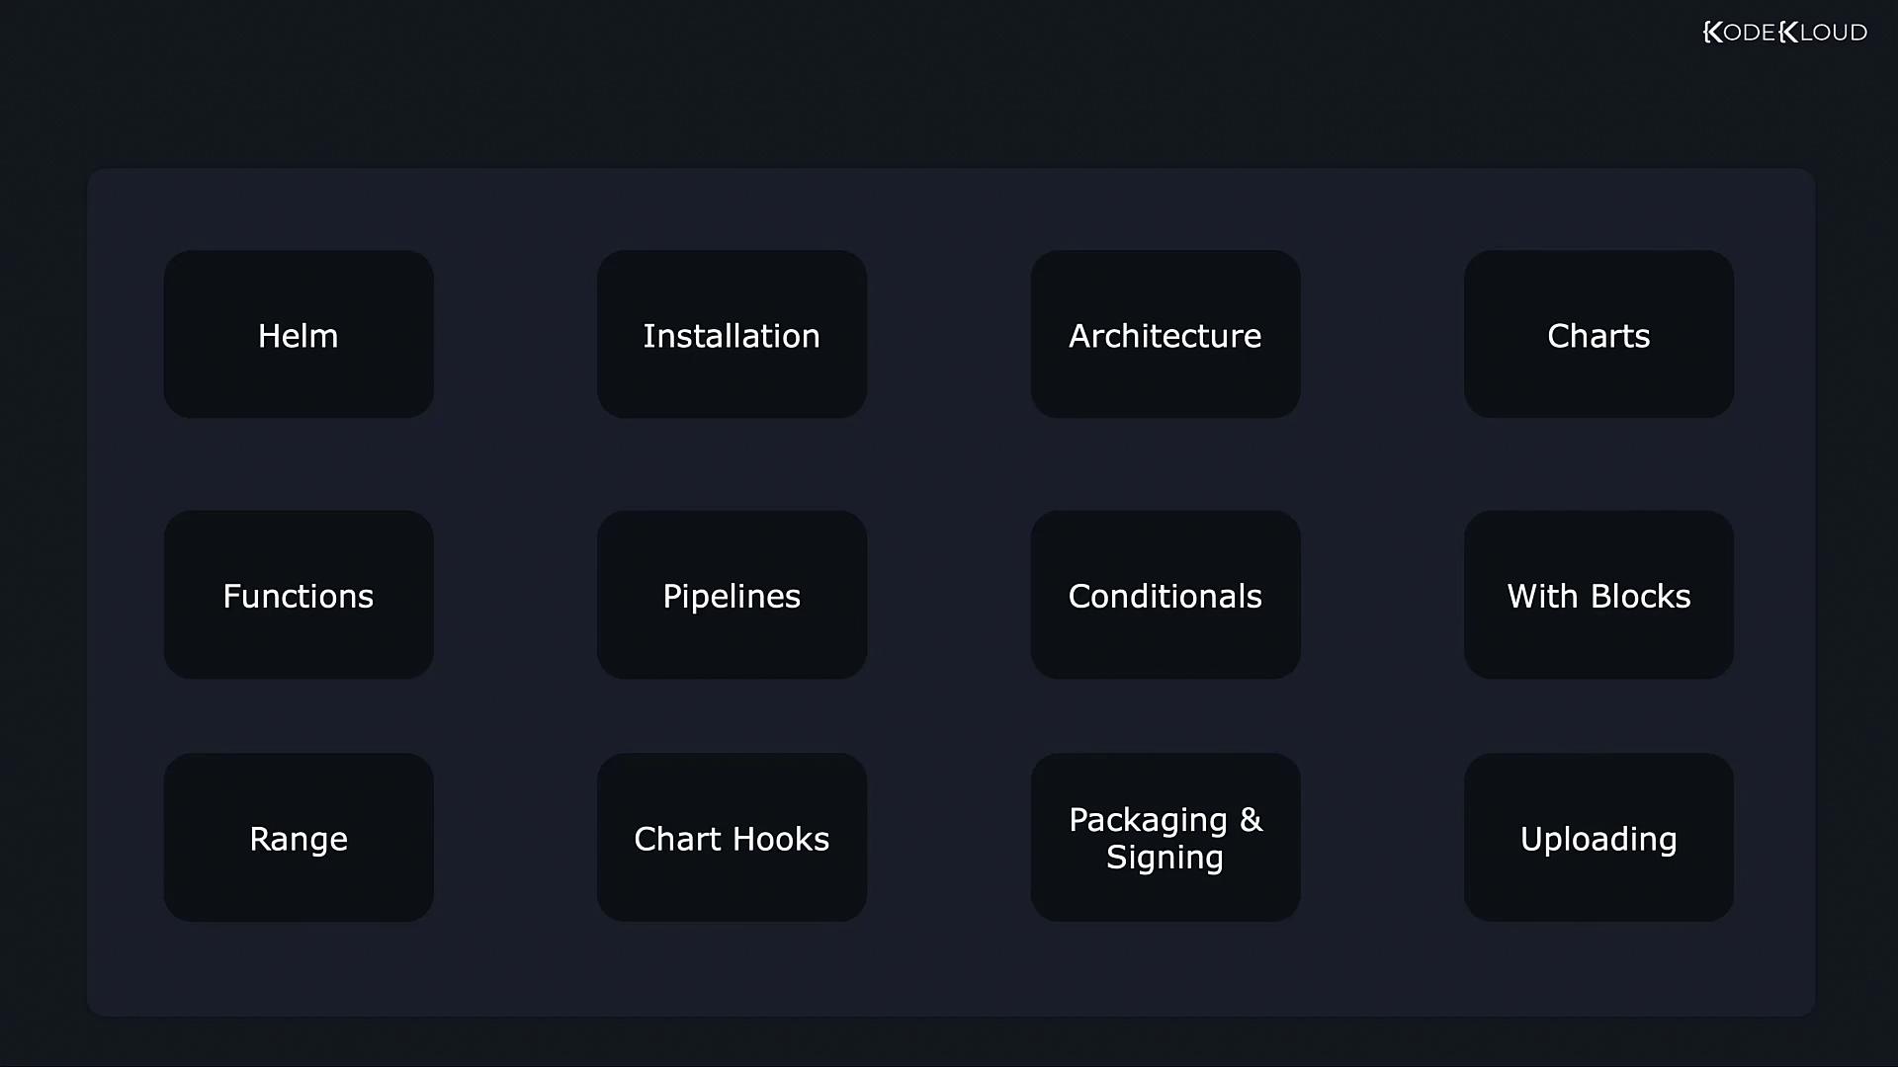Click the first bracketed K logo icon

(x=1713, y=33)
